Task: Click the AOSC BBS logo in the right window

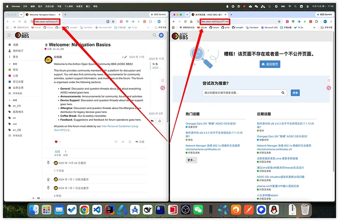Action: pyautogui.click(x=180, y=36)
